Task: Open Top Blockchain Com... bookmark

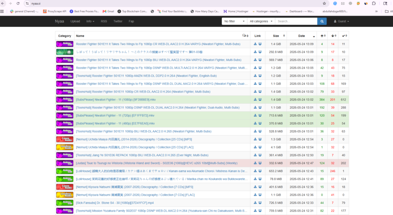Action: pos(132,11)
